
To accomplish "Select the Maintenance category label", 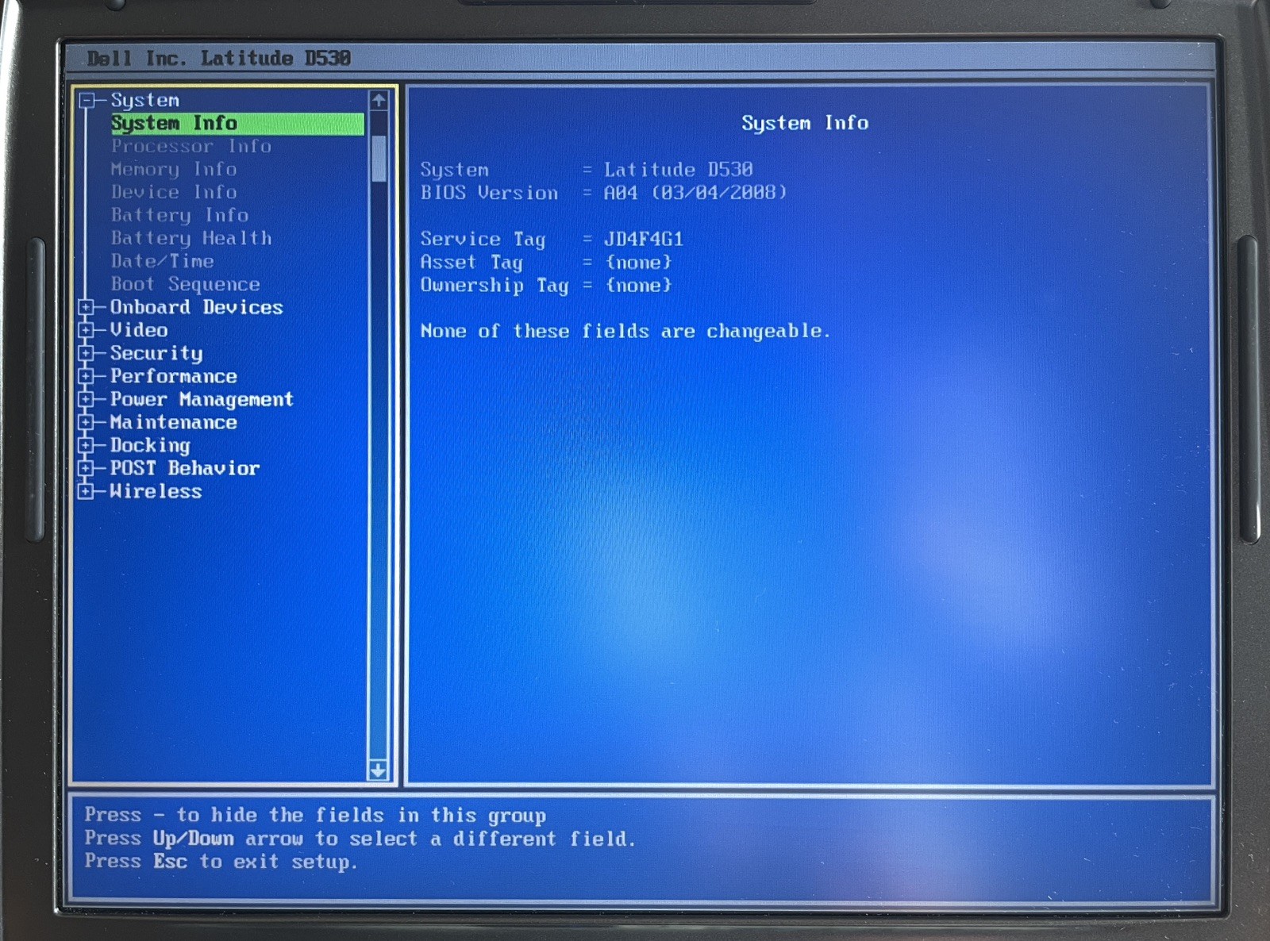I will (x=174, y=422).
